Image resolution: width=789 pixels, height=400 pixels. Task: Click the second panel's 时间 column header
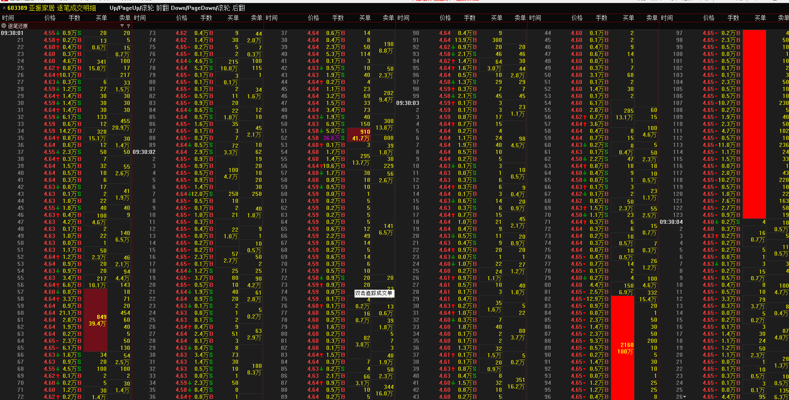[140, 18]
